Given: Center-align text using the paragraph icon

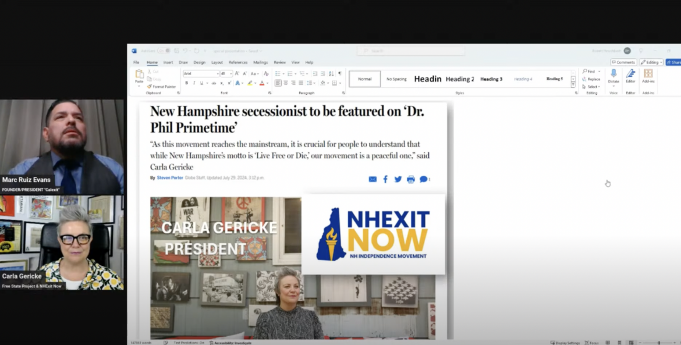Looking at the screenshot, I should [x=285, y=83].
